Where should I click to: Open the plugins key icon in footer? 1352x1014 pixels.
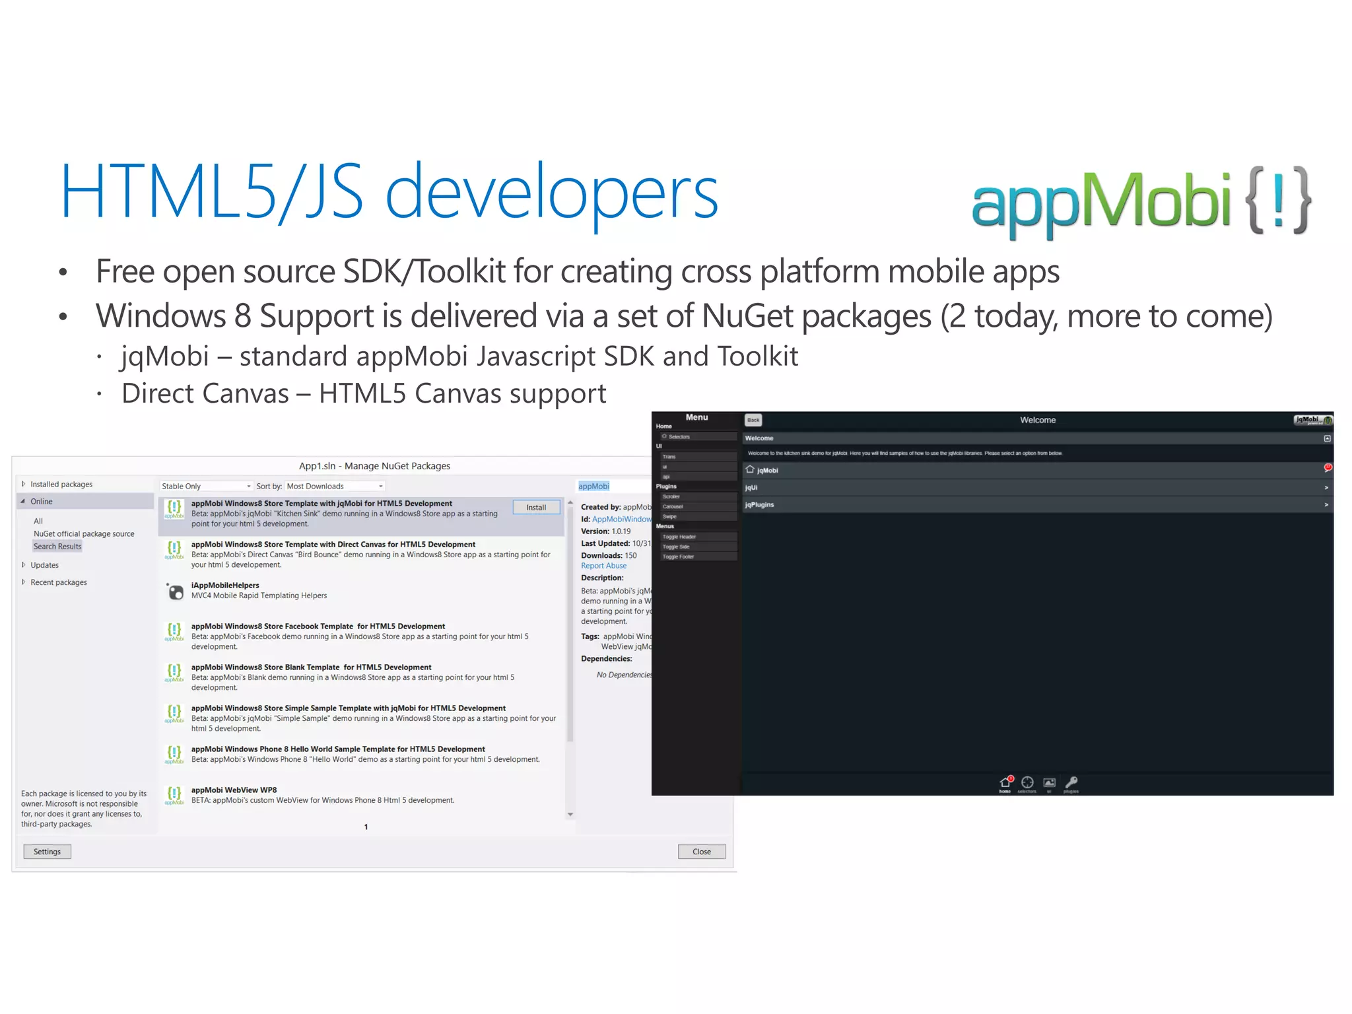pyautogui.click(x=1071, y=784)
